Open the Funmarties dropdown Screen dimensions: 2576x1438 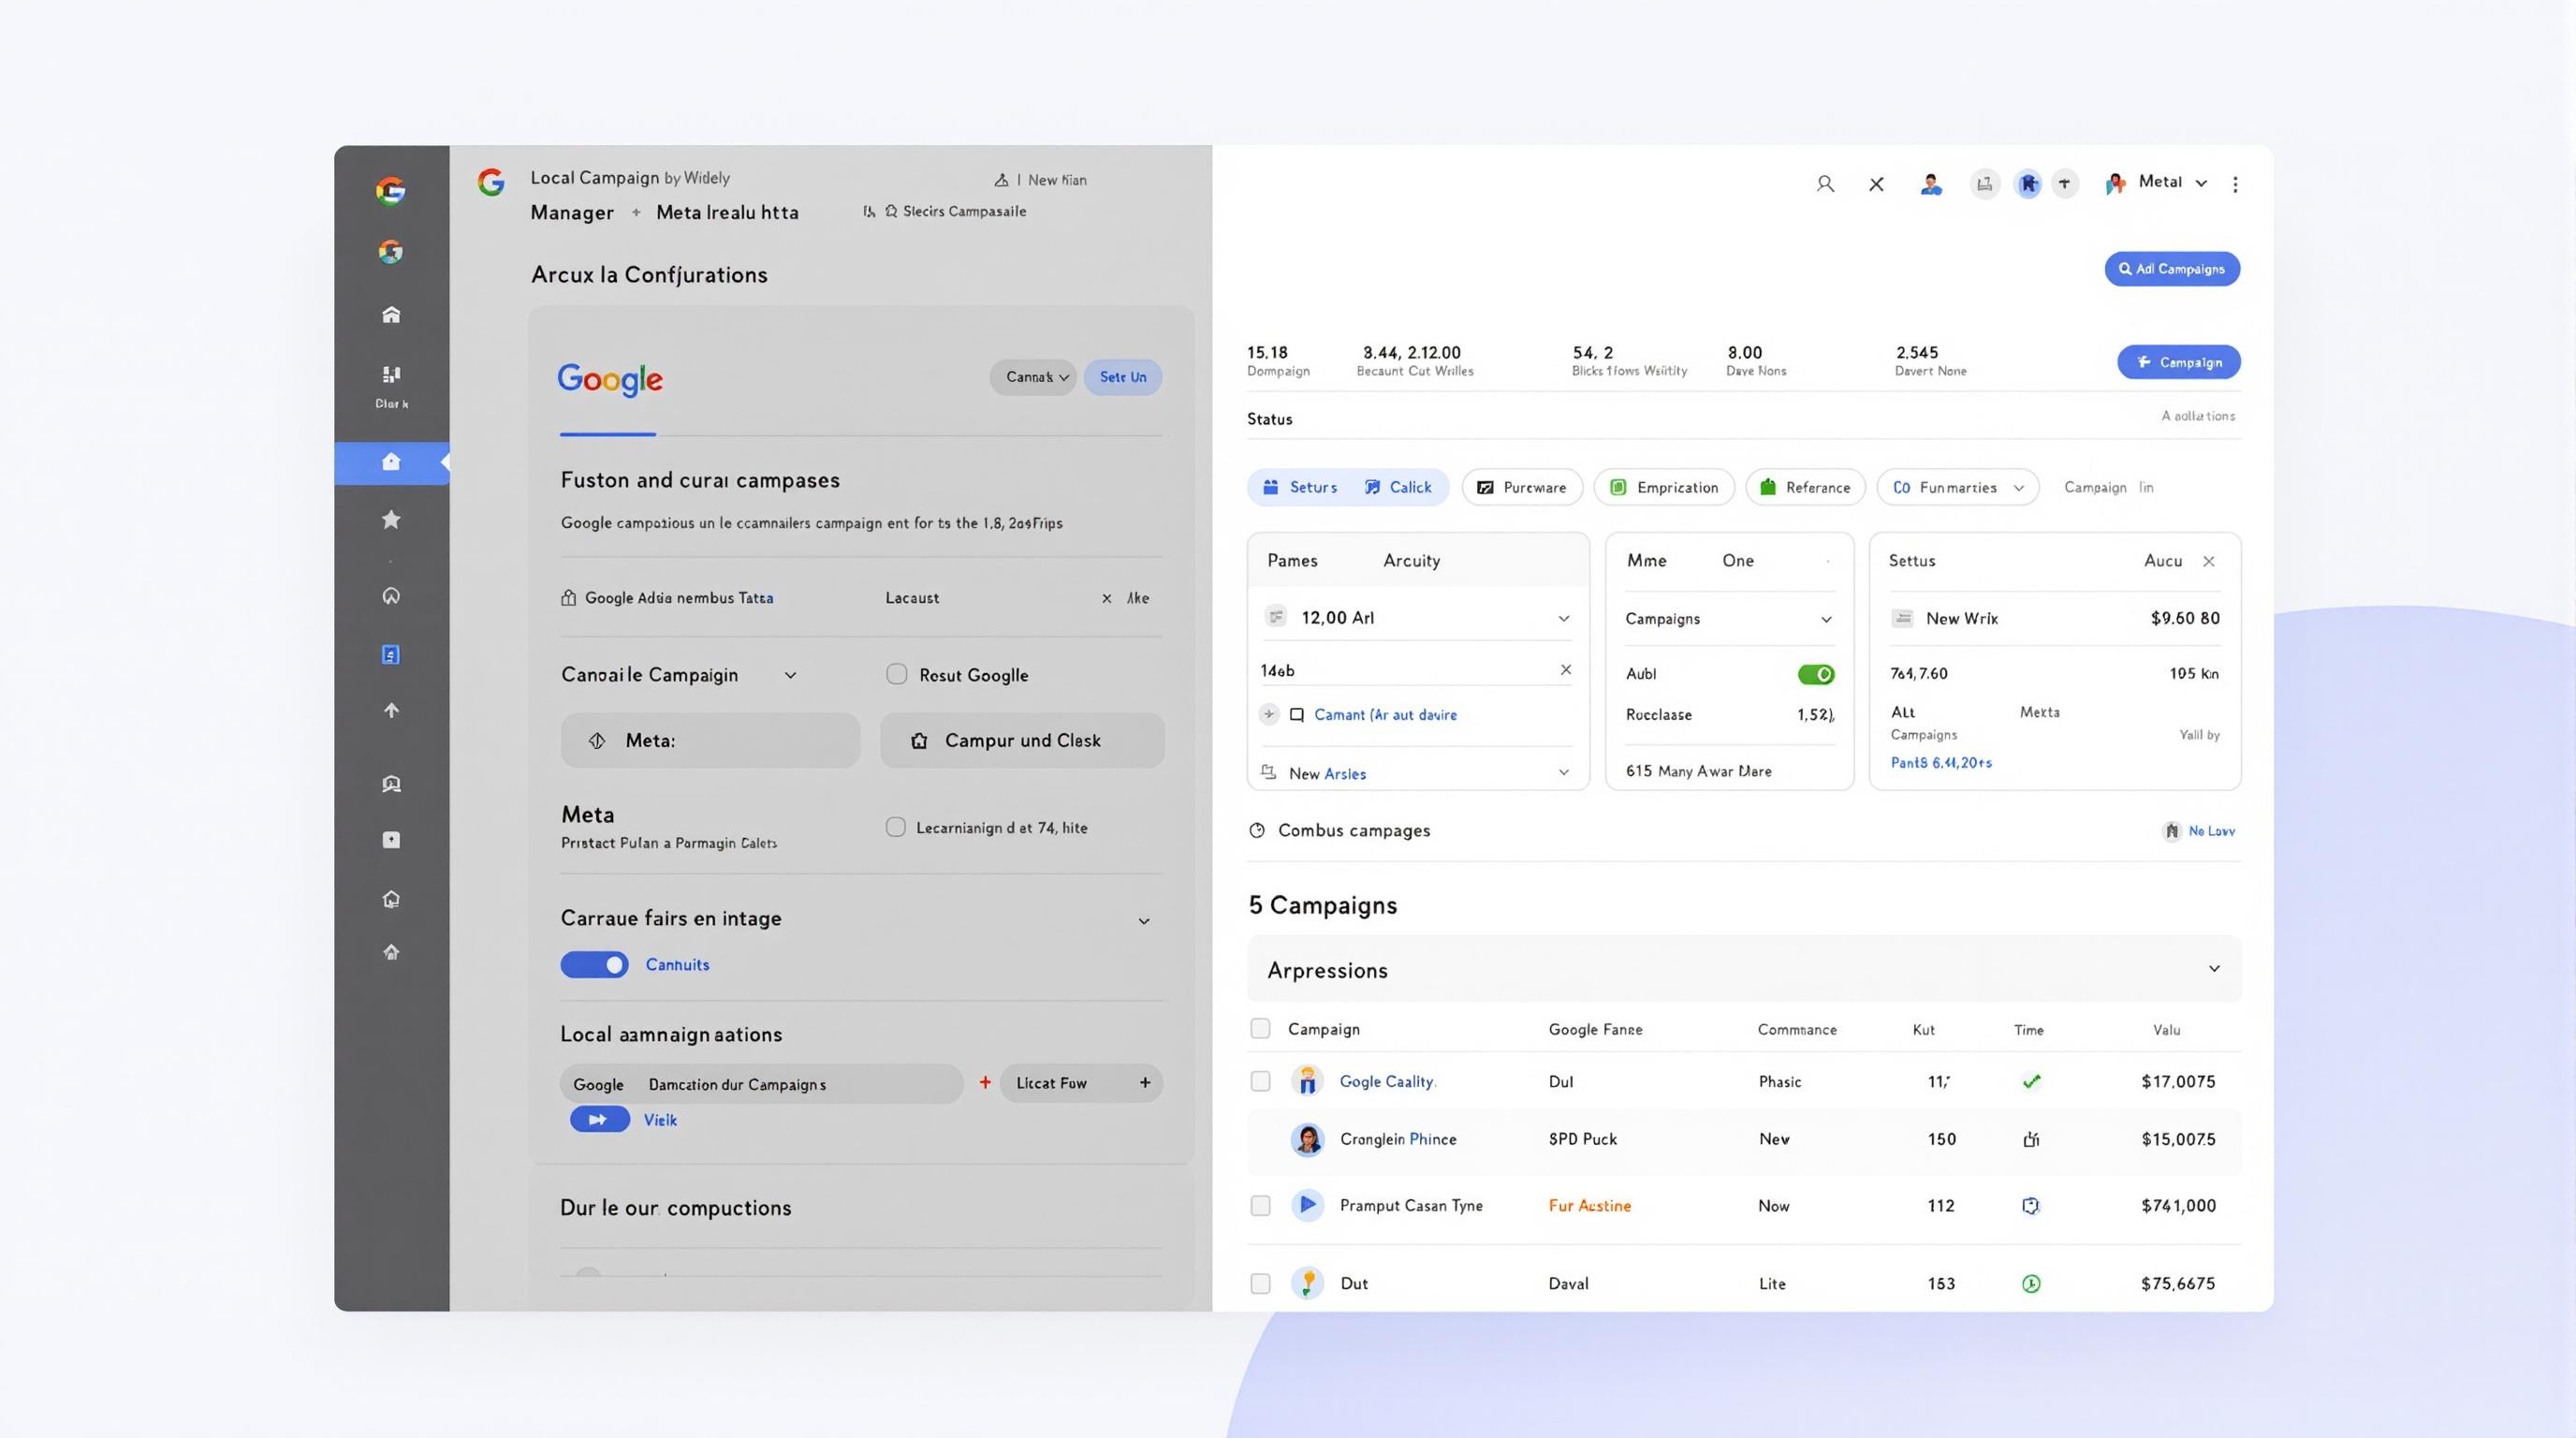tap(1957, 487)
